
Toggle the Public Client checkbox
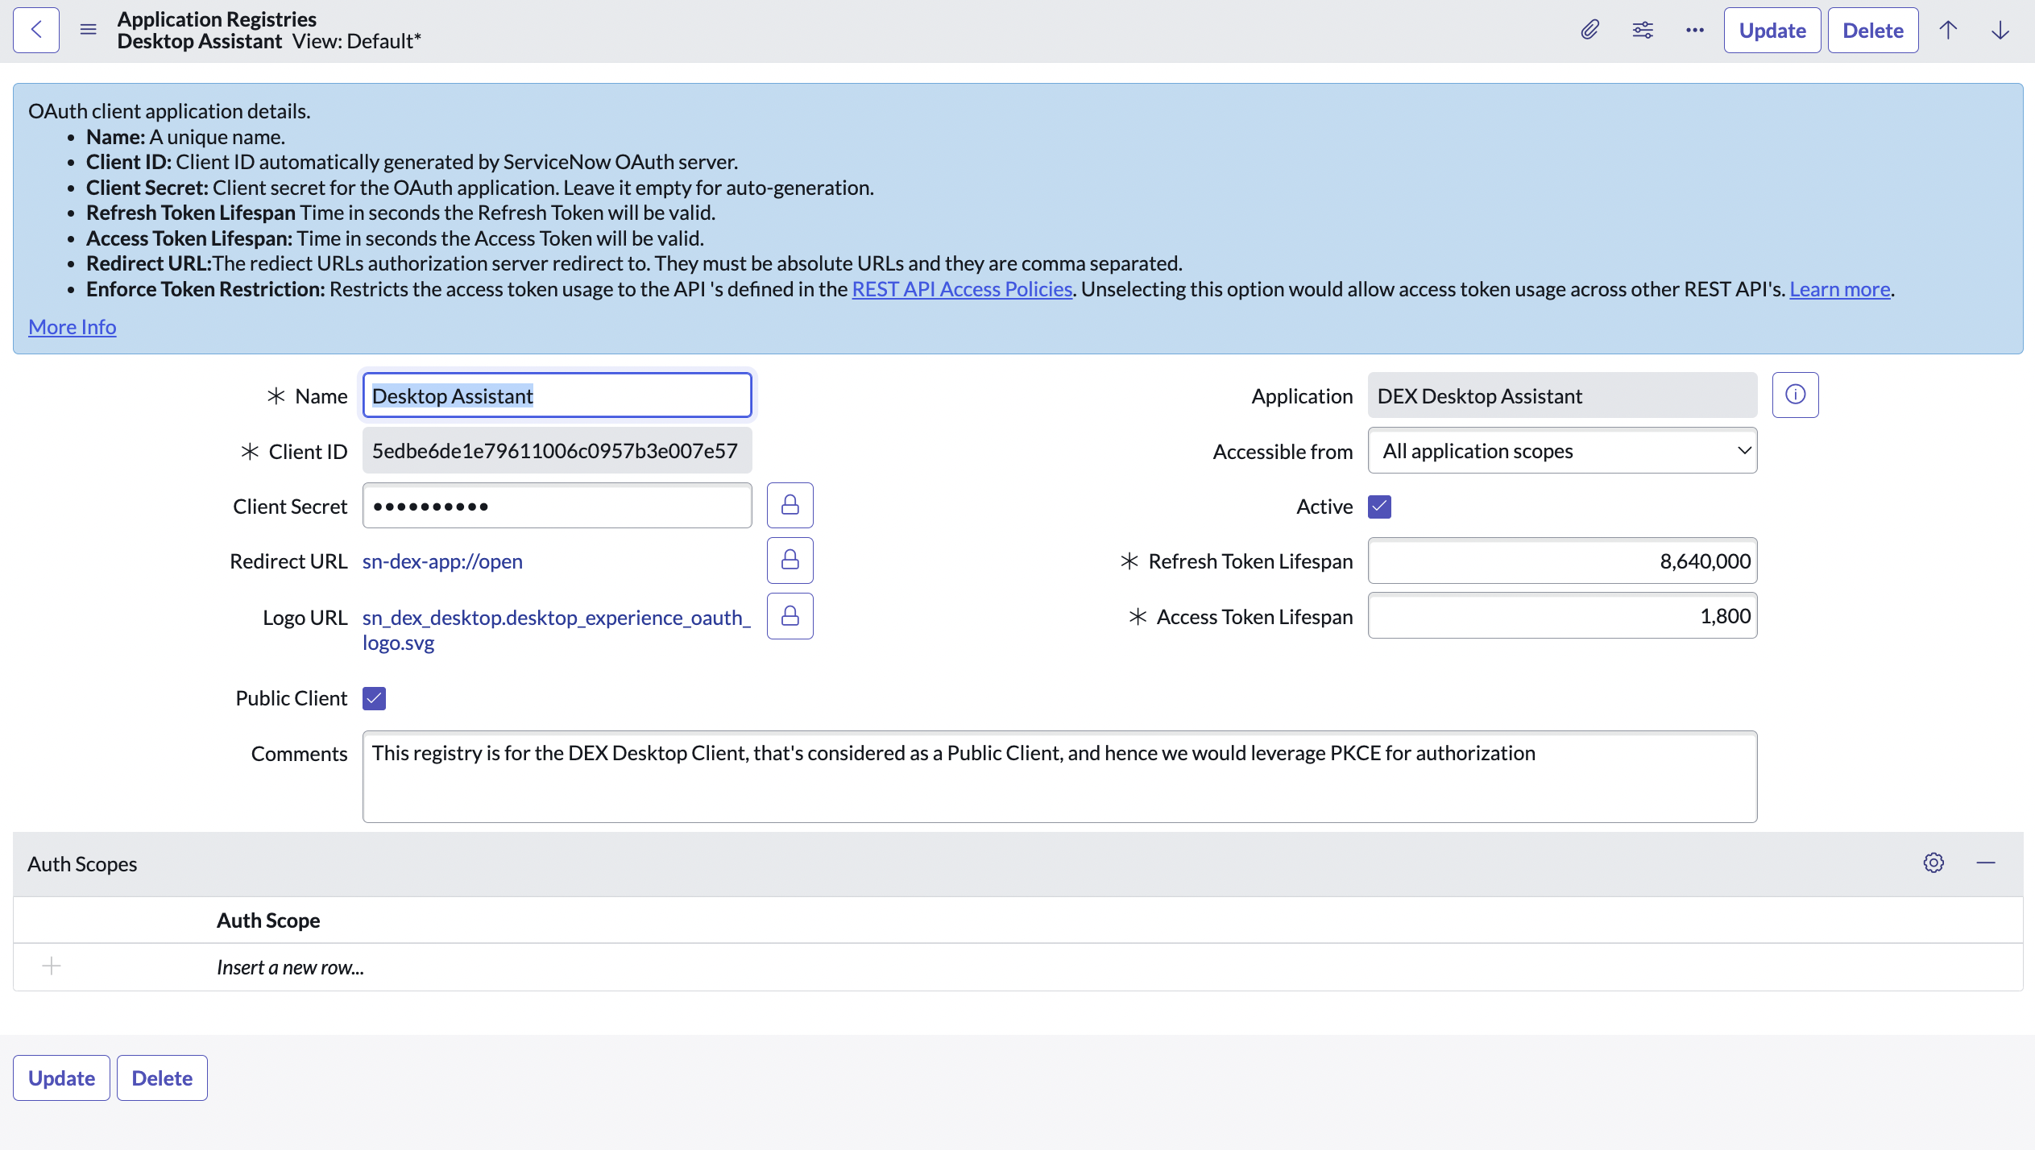coord(374,698)
